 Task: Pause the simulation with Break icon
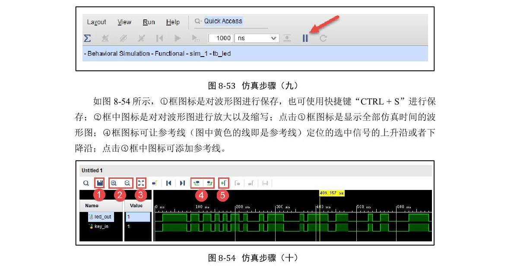pos(305,38)
